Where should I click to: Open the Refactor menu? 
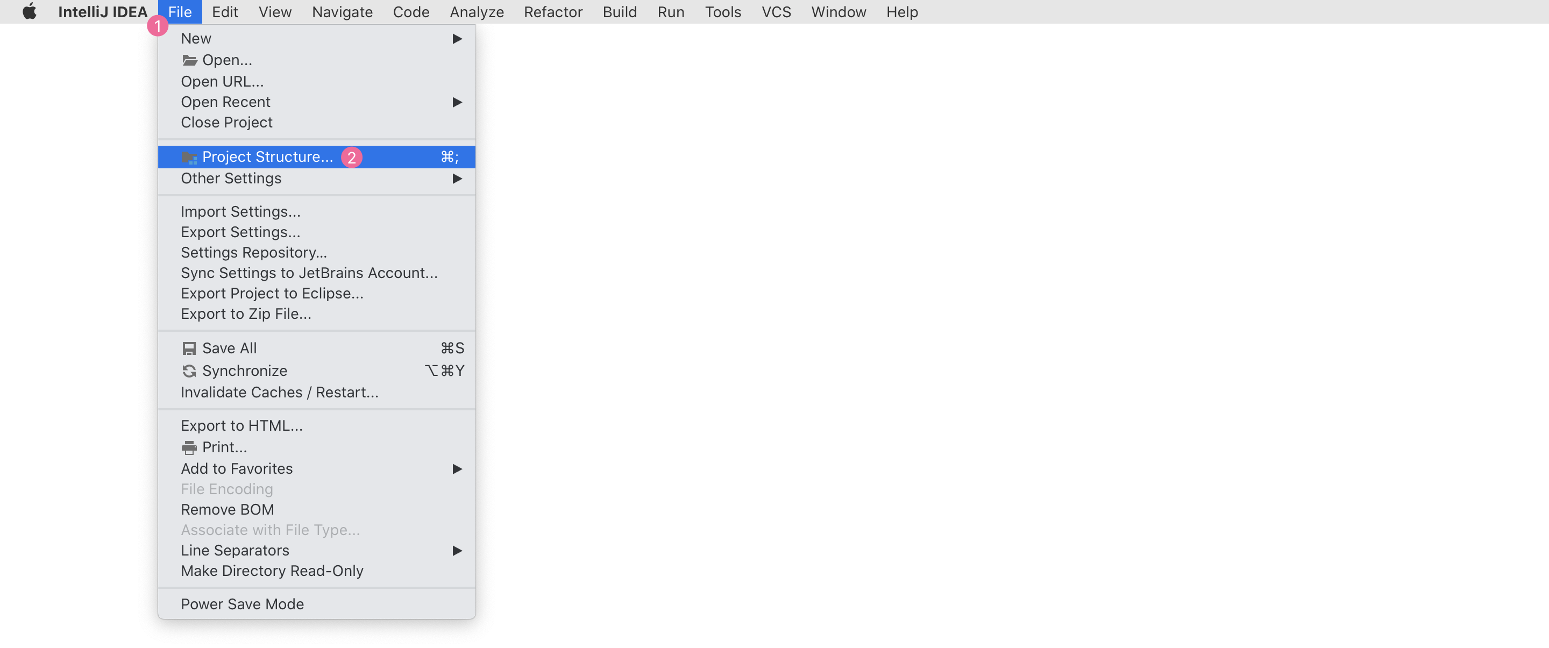click(x=552, y=12)
